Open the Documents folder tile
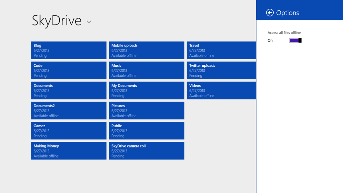This screenshot has height=193, width=343. click(69, 90)
